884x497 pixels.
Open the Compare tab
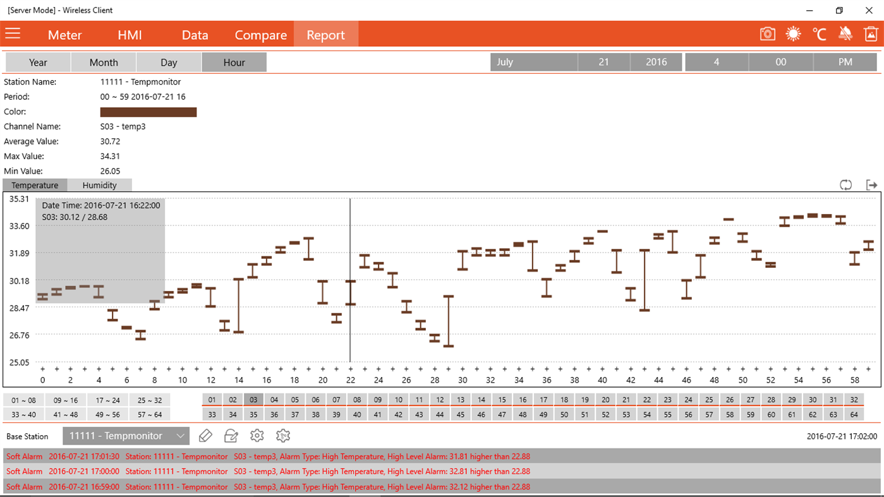pyautogui.click(x=260, y=35)
